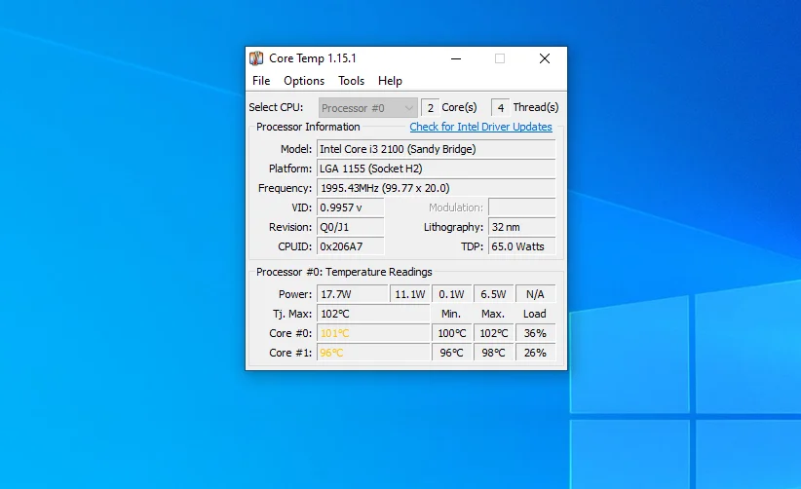Click Core #1 current temperature 96°C

click(x=373, y=353)
